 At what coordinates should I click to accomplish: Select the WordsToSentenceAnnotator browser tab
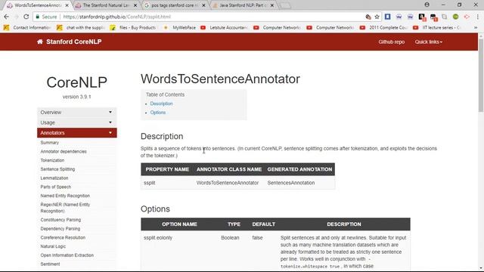tap(37, 5)
